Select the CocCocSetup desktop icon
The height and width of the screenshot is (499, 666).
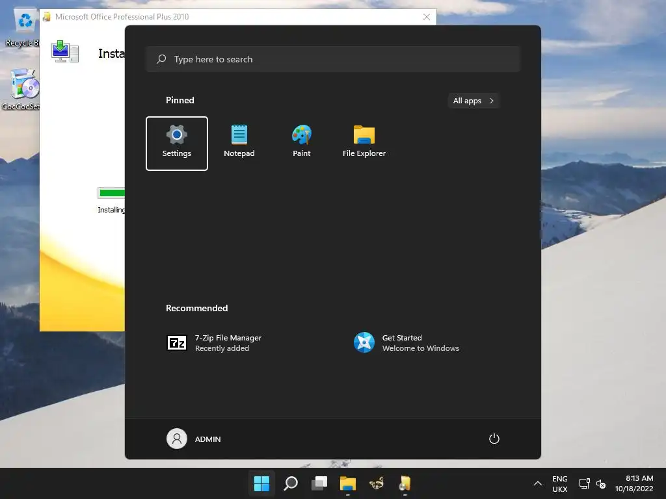point(21,90)
